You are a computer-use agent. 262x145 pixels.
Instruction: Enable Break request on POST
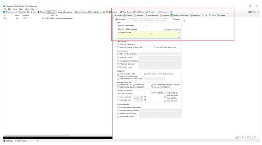[118, 74]
